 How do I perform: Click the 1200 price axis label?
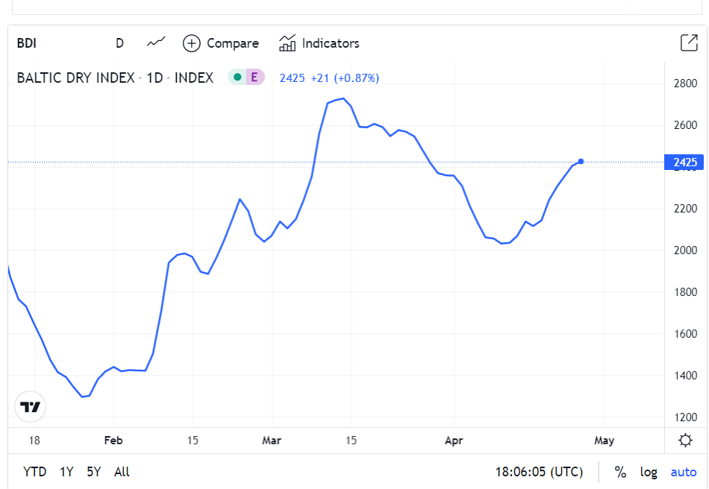[685, 417]
